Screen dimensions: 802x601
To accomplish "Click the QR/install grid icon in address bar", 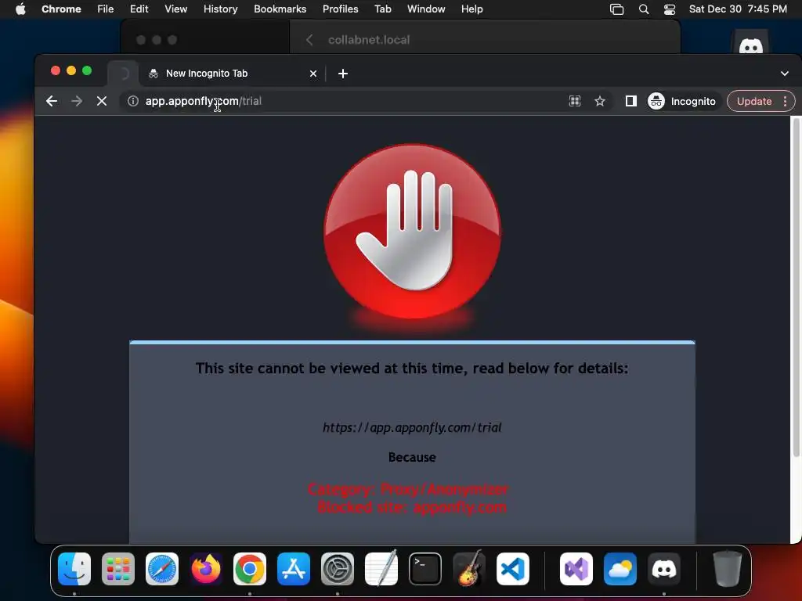I will [x=575, y=101].
